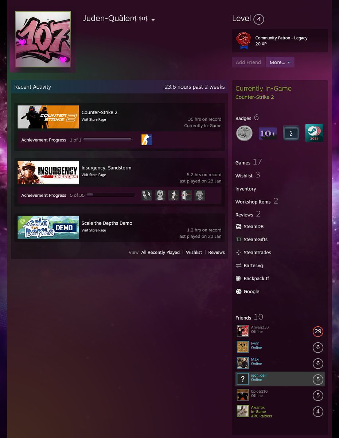Click the silver community badge icon

pyautogui.click(x=244, y=133)
